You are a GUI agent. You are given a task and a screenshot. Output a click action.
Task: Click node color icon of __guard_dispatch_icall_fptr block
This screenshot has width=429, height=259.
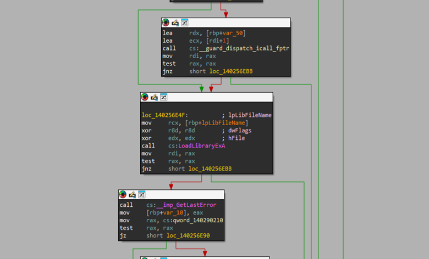tap(166, 22)
